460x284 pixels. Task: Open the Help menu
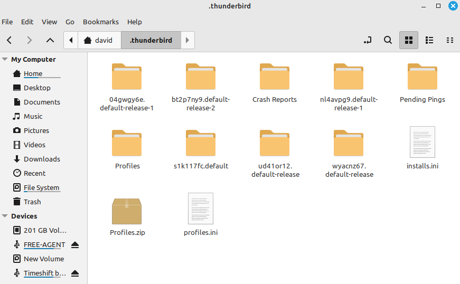[x=134, y=22]
